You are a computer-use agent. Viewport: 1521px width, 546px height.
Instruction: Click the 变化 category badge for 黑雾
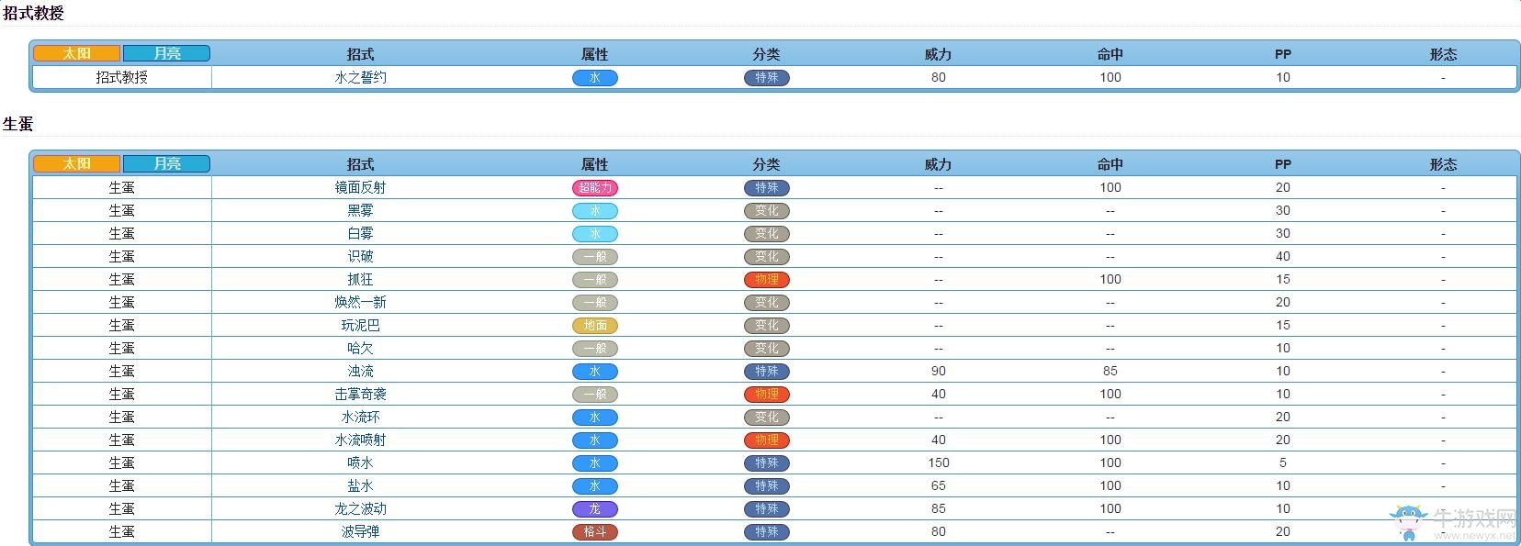767,211
